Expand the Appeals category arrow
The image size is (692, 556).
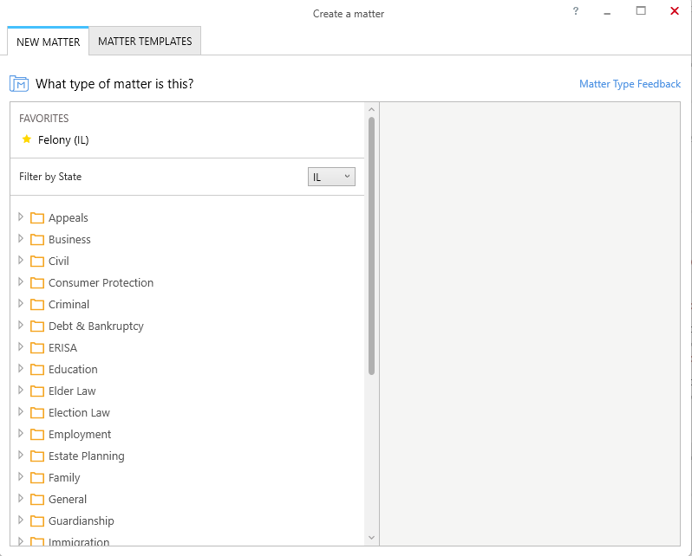[20, 217]
